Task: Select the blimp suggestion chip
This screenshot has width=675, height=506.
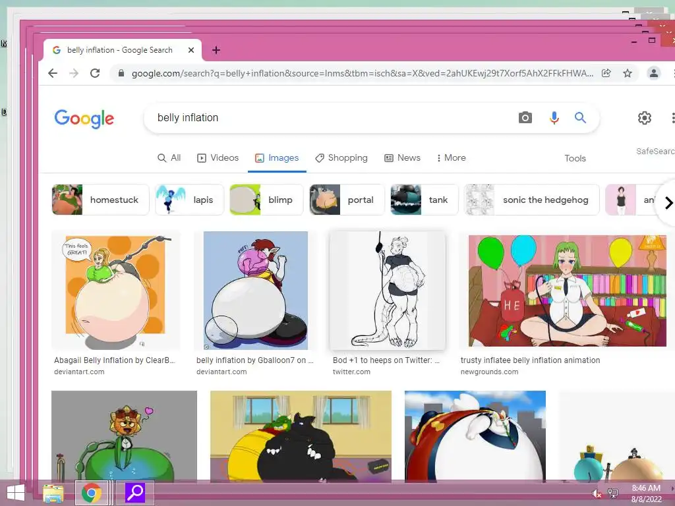Action: tap(267, 200)
